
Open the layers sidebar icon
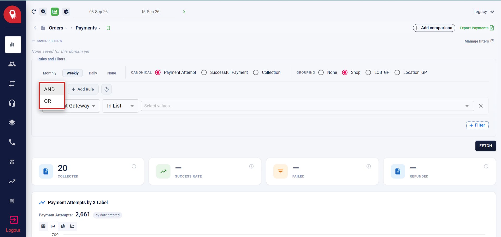(12, 123)
